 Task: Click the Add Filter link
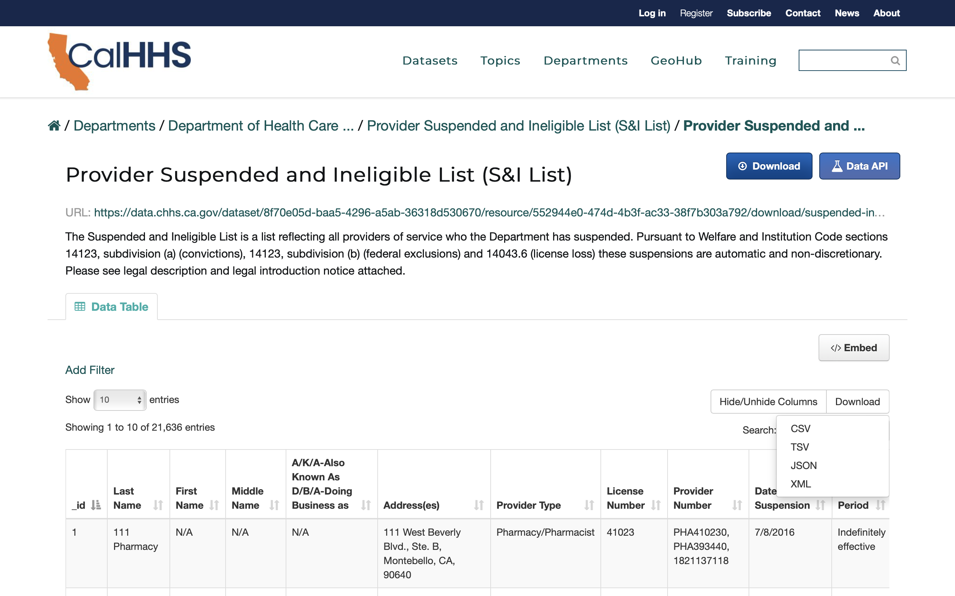click(90, 370)
